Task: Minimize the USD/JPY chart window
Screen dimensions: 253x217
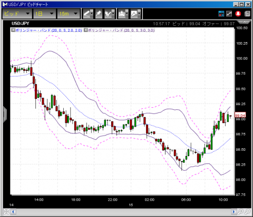Action: [x=236, y=4]
